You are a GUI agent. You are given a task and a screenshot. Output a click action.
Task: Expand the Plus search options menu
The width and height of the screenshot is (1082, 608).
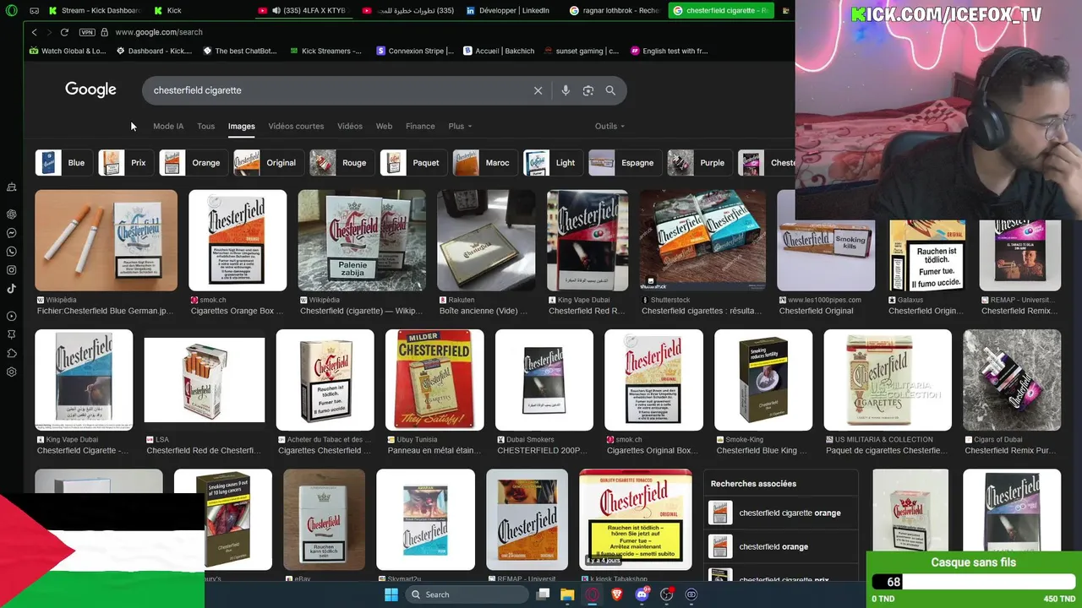click(x=460, y=126)
